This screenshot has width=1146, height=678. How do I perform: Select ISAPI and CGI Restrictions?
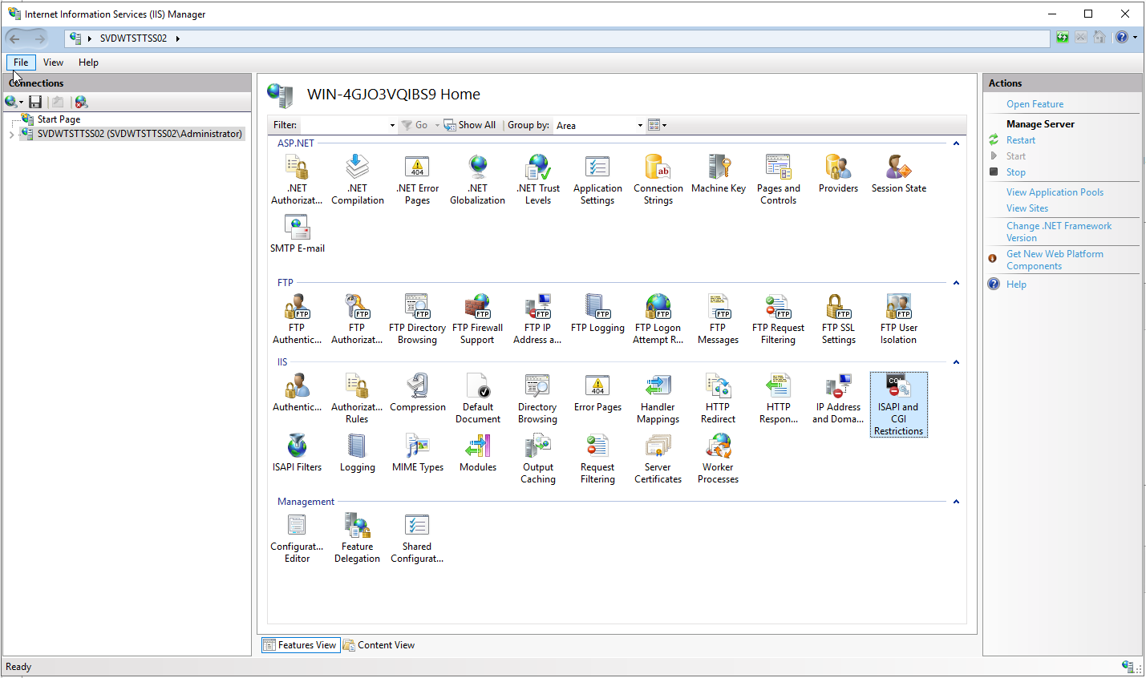898,404
